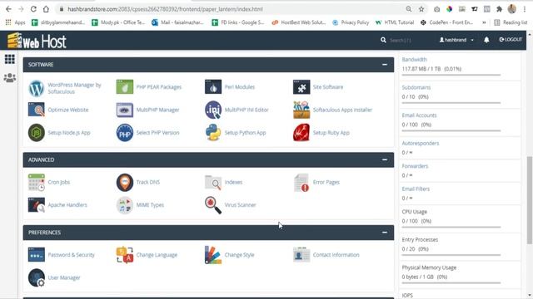Open the HostBest Web Solutions bookmark
This screenshot has height=299, width=533.
pos(299,22)
